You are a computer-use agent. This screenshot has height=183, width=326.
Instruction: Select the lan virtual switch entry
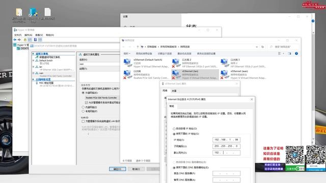40,67
